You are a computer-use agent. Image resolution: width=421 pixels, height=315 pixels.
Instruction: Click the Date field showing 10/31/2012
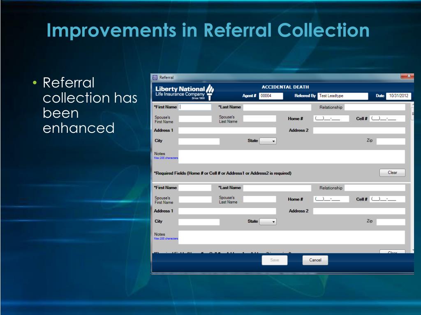coord(398,96)
